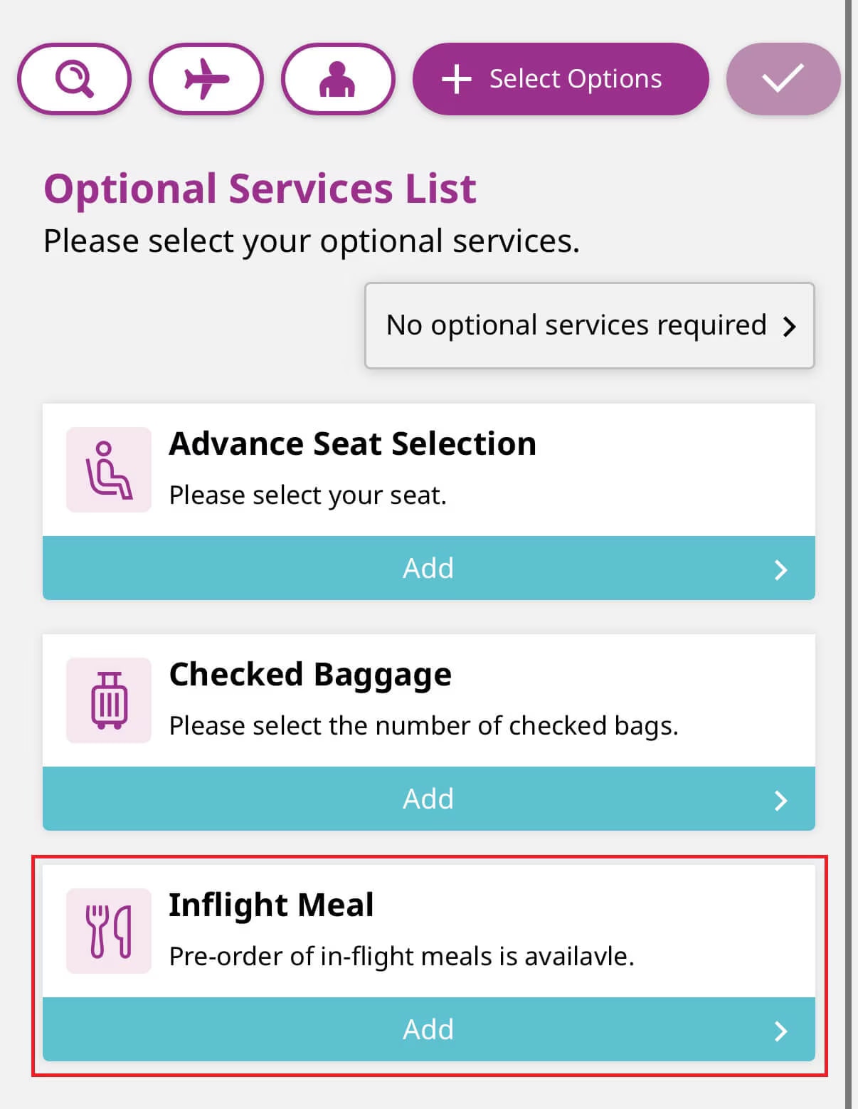This screenshot has height=1109, width=858.
Task: Click the vertical scrollbar on the right edge
Action: (849, 554)
